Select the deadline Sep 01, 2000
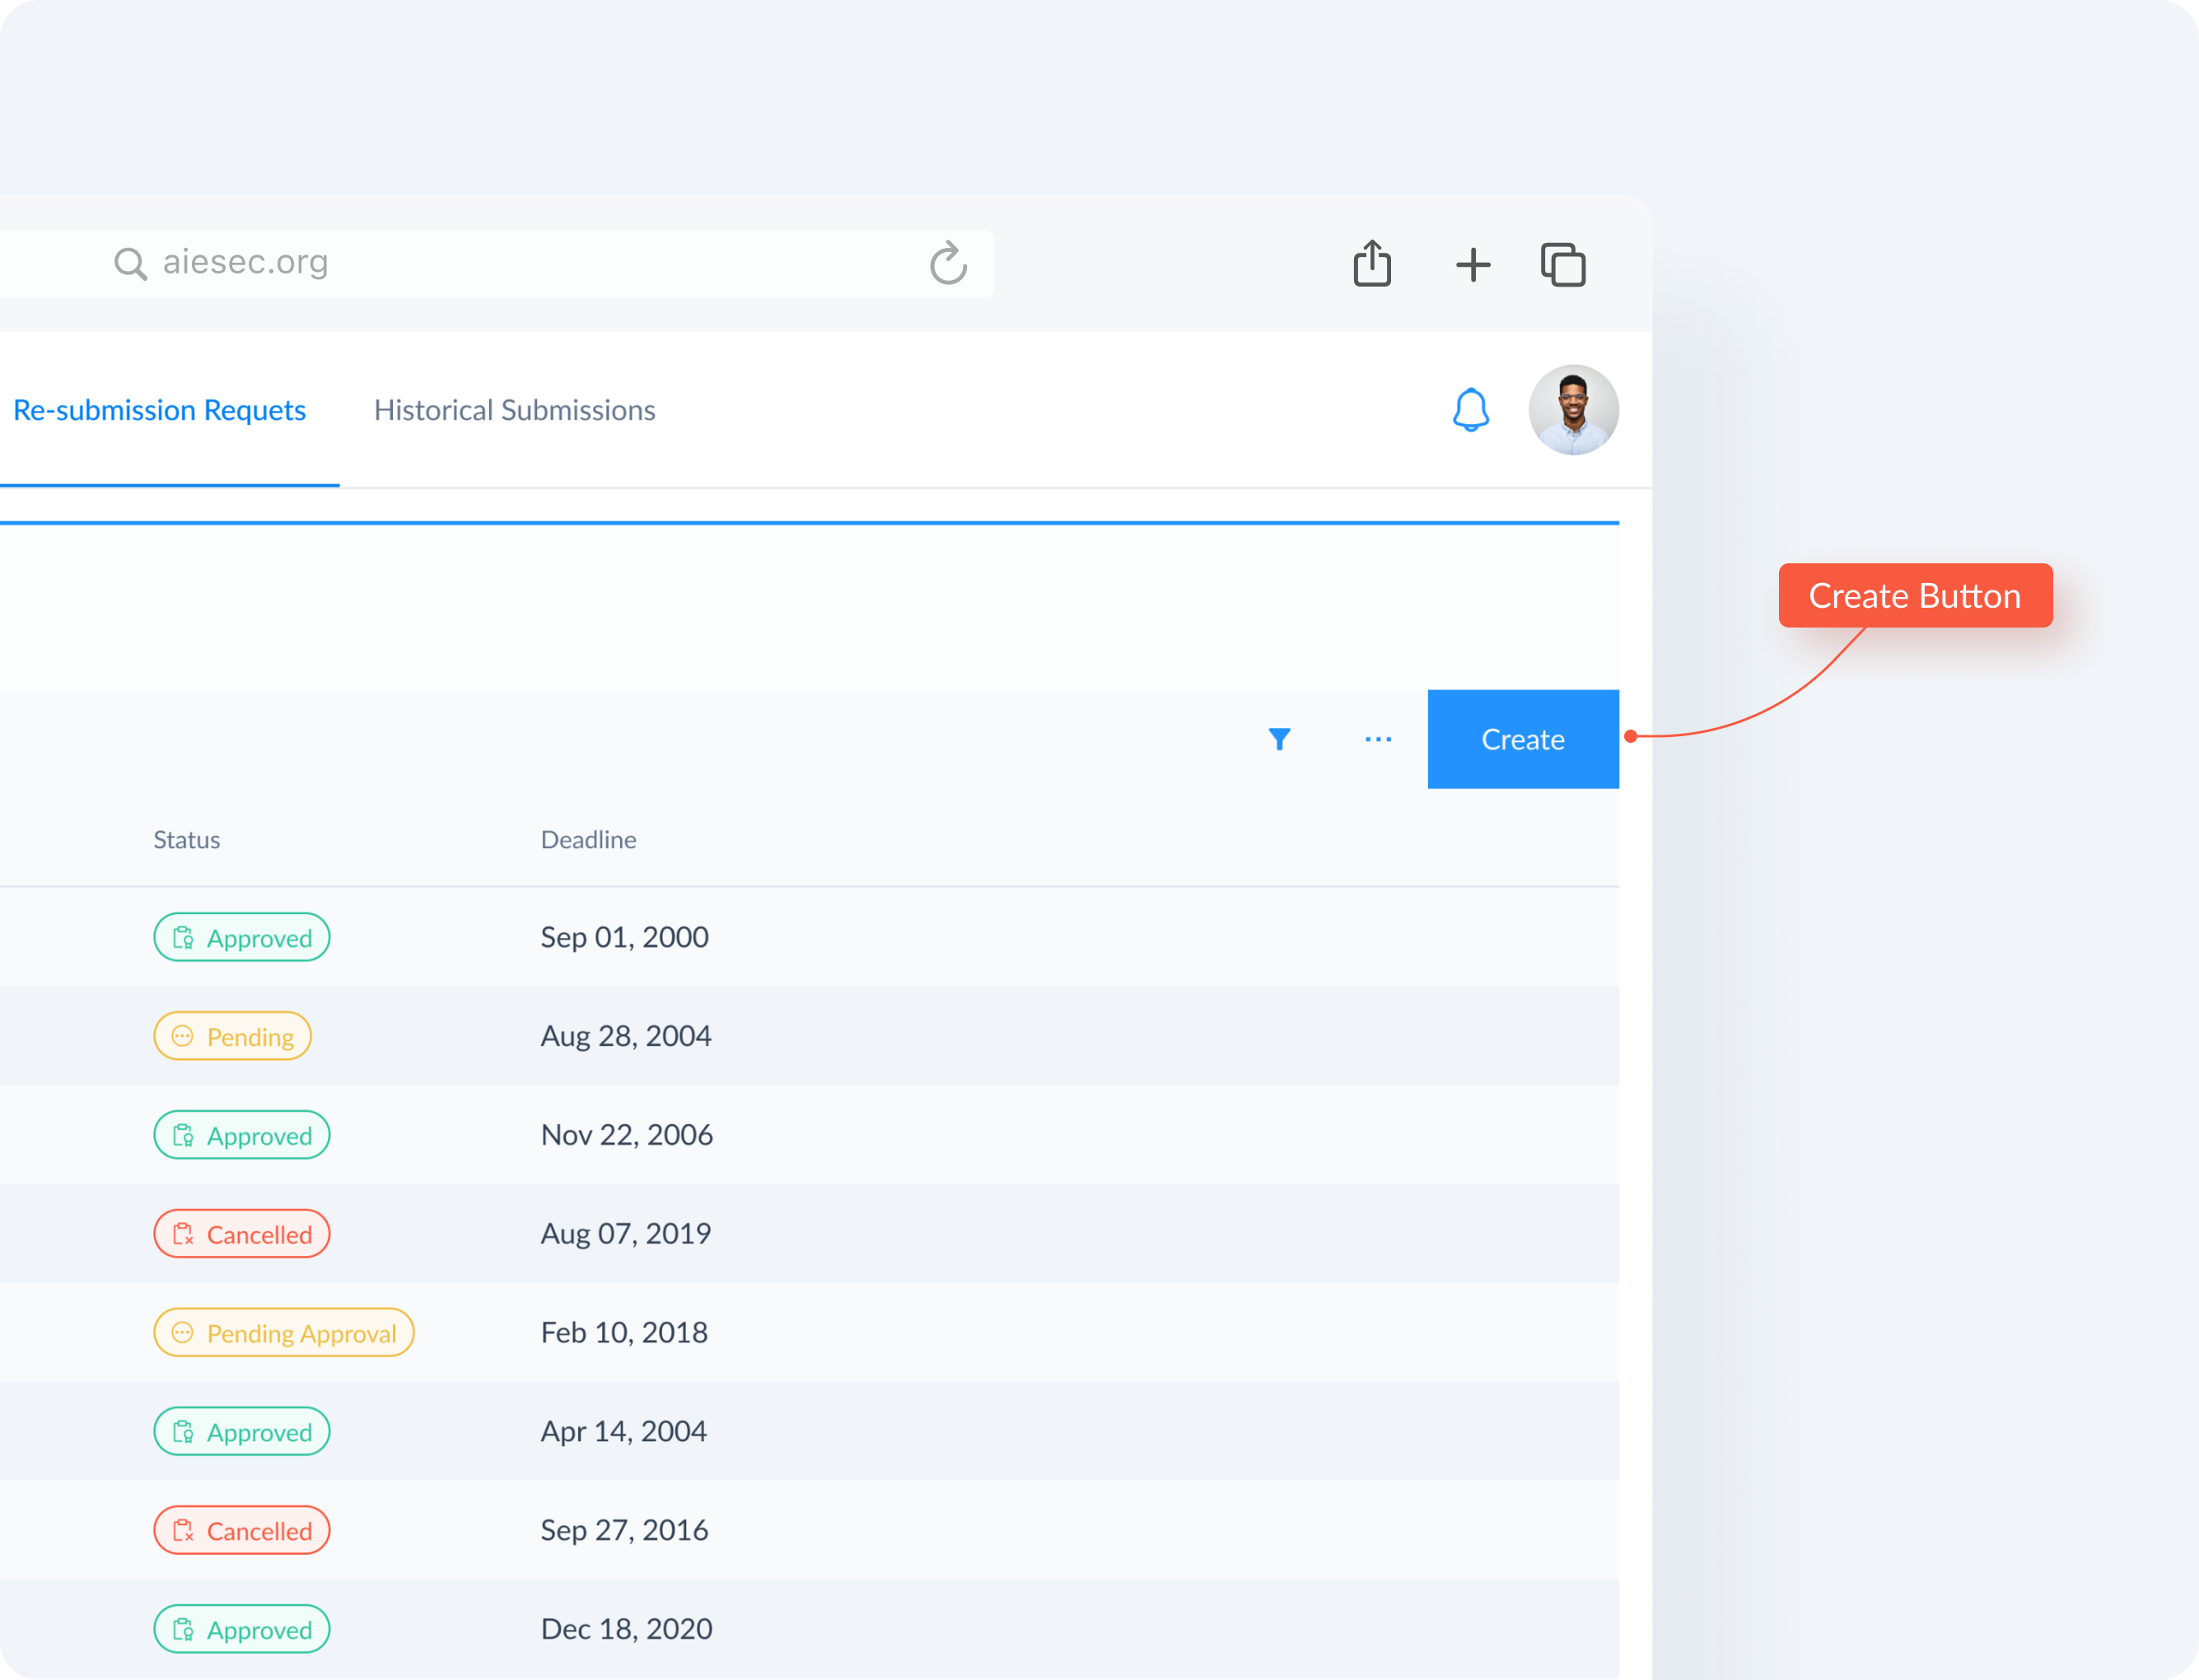The image size is (2199, 1680). pyautogui.click(x=625, y=937)
